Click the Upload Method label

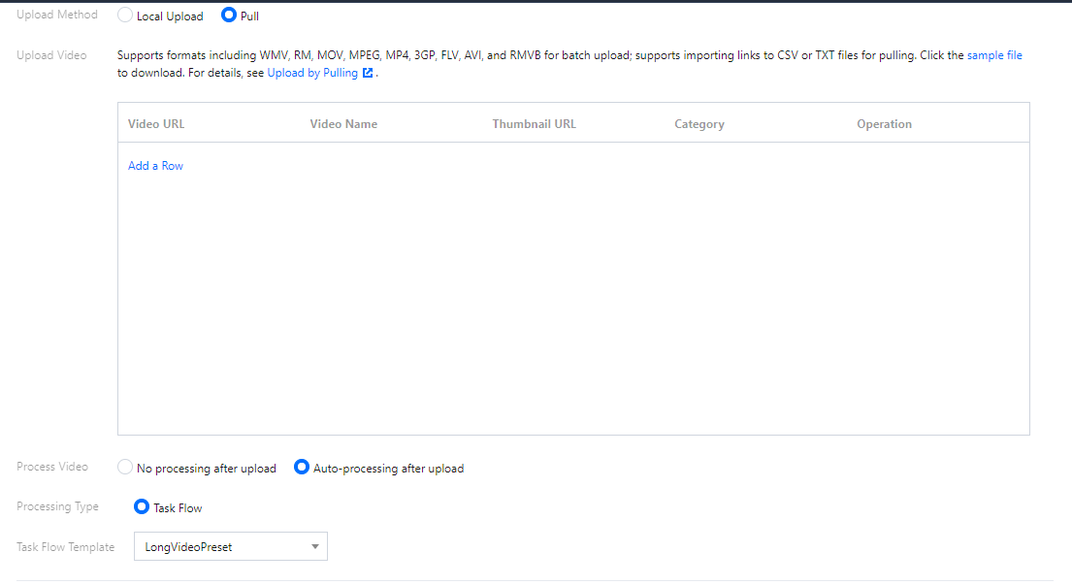(57, 15)
